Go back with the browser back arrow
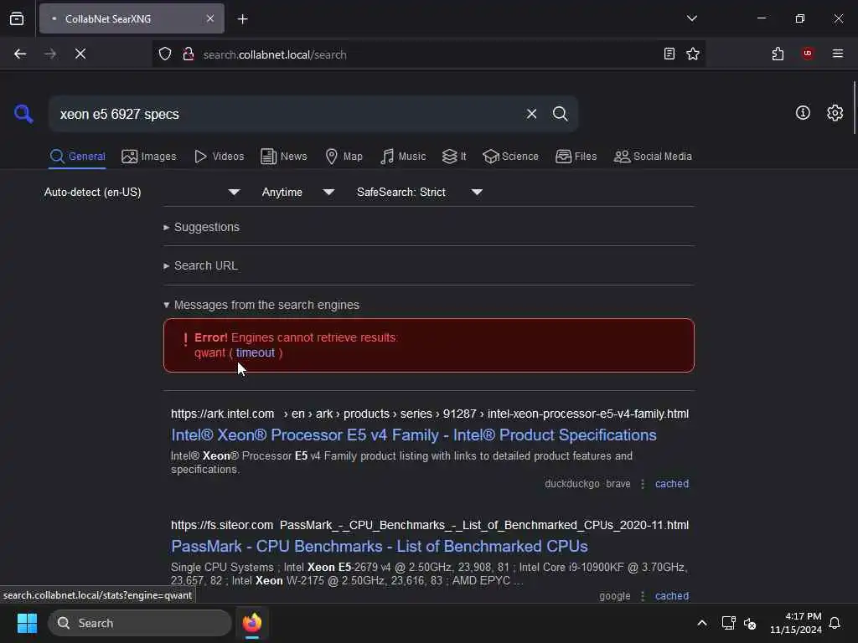The width and height of the screenshot is (858, 643). click(20, 54)
